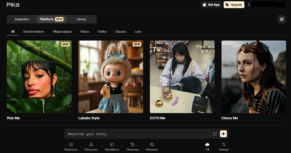
Task: Open the Pikaswaps tool
Action: point(133,147)
